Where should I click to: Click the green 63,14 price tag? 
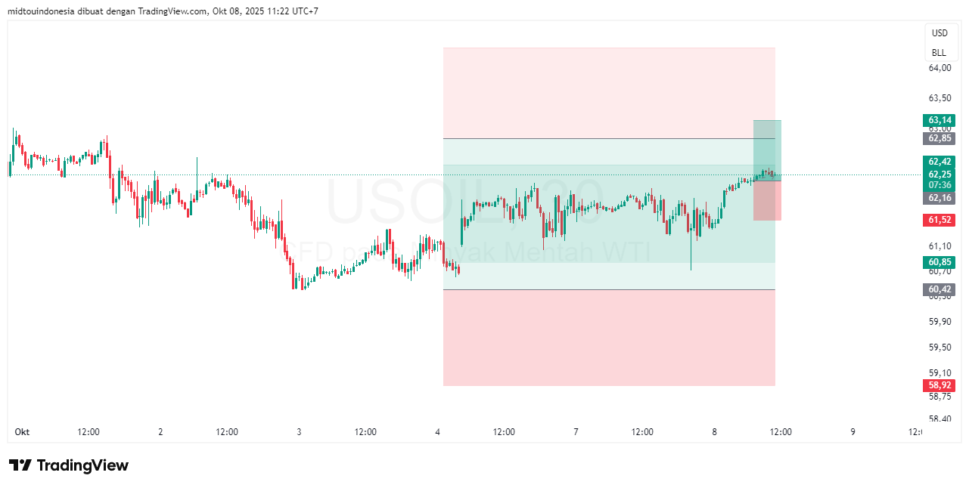pos(939,120)
